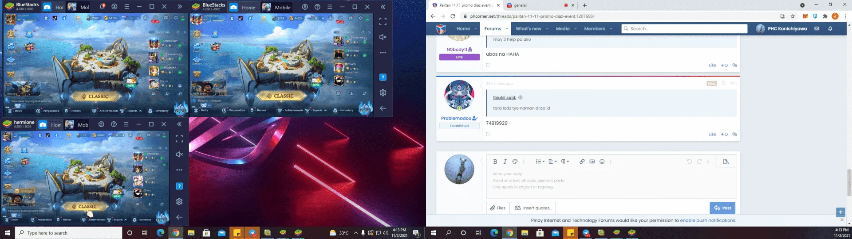Open the MetaMask fox extension

click(805, 16)
